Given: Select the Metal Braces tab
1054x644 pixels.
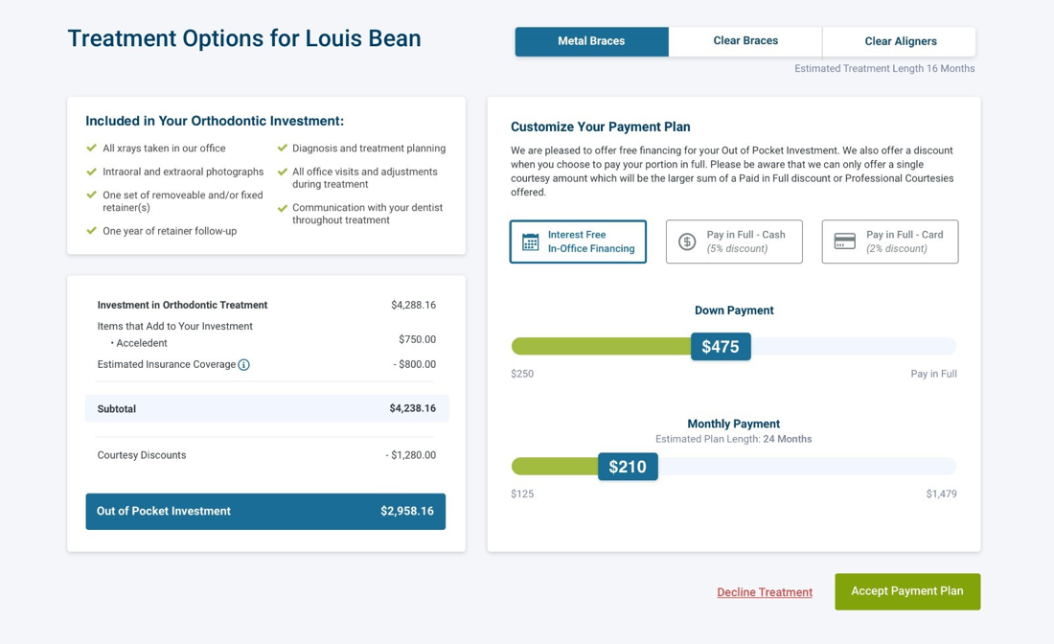Looking at the screenshot, I should tap(591, 41).
